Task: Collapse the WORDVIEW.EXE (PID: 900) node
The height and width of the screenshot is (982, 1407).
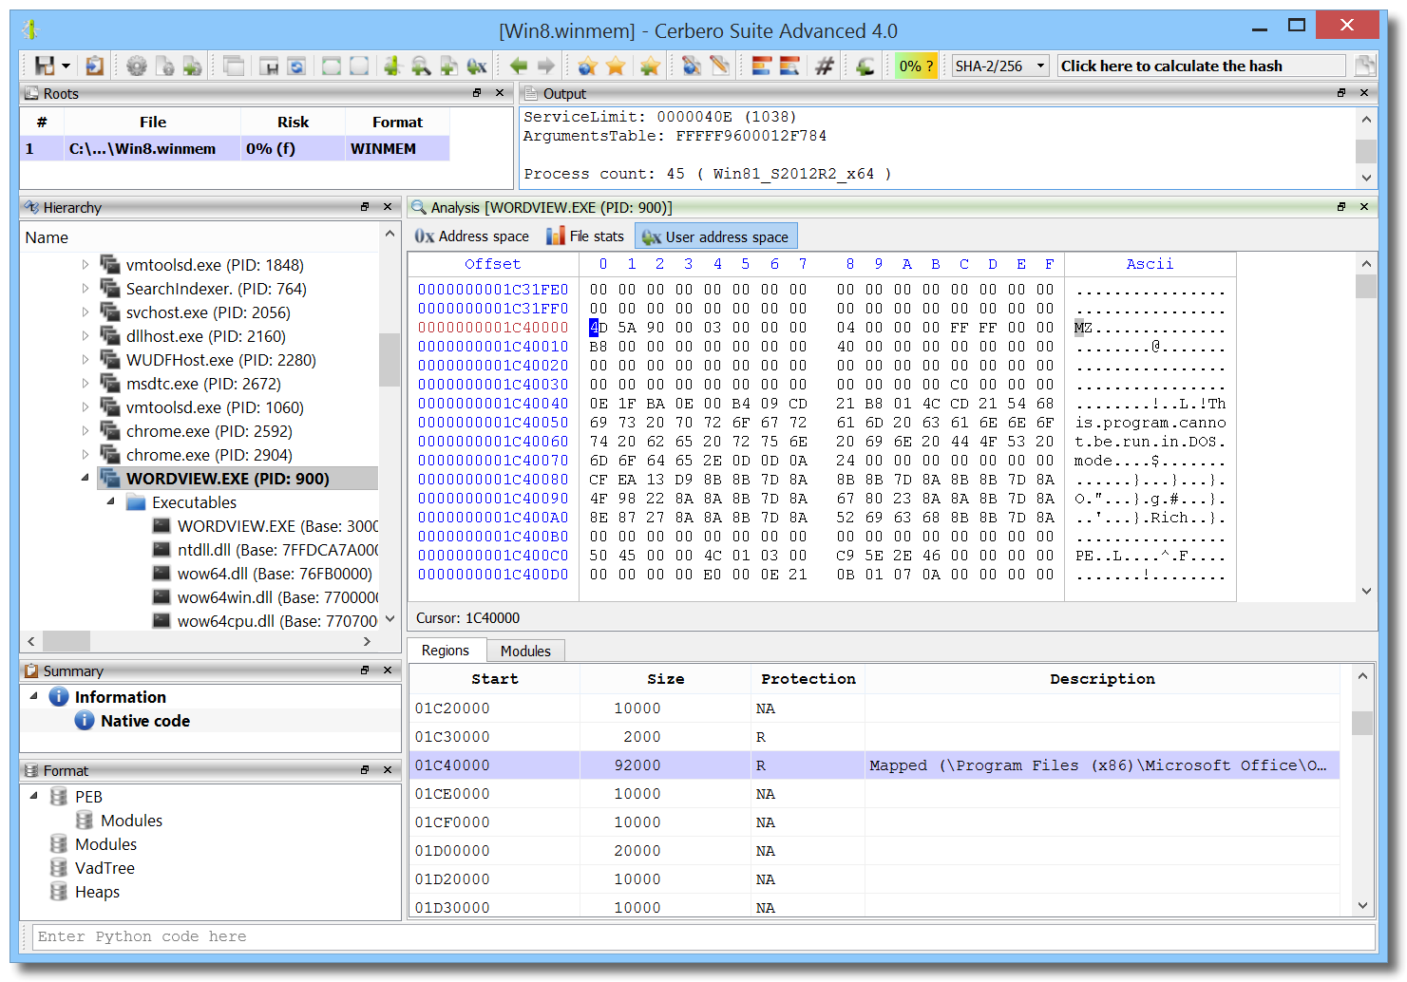Action: [86, 479]
